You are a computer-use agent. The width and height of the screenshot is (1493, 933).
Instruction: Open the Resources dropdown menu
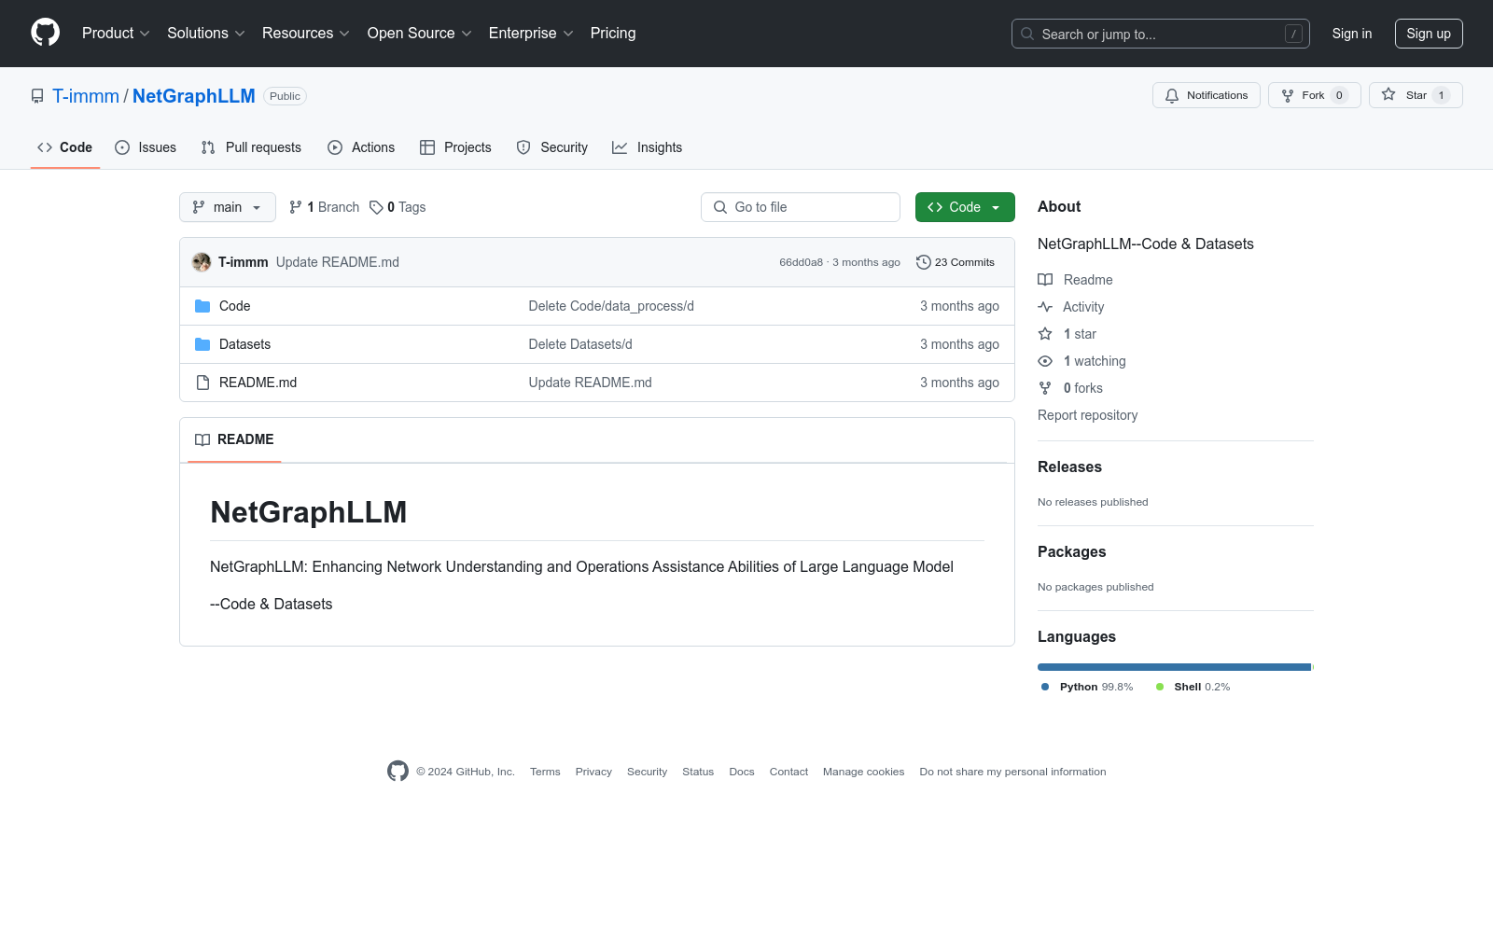(306, 34)
